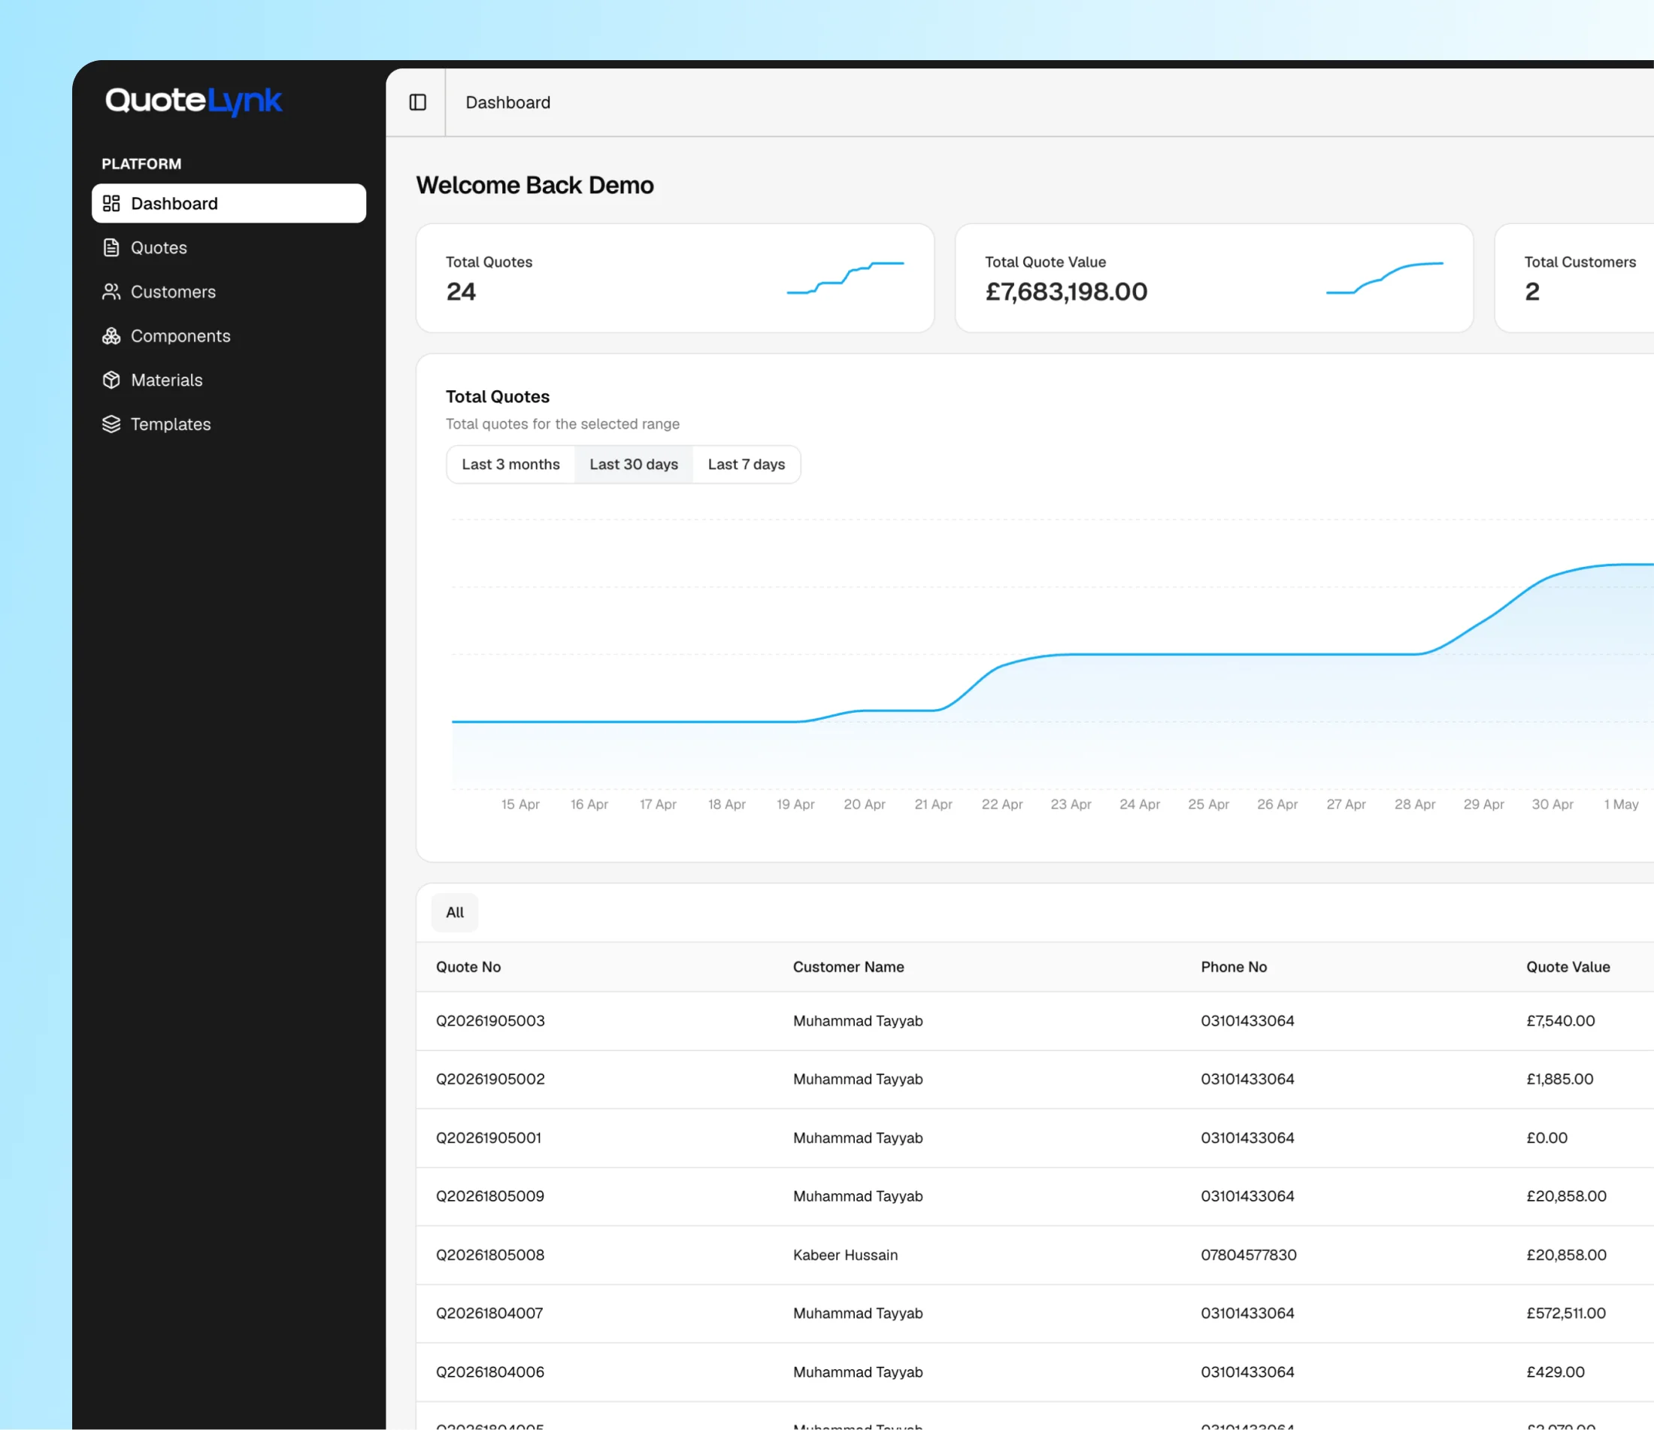Click the Components blocks icon

(x=112, y=336)
